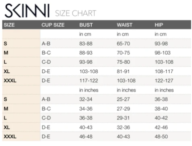The image size is (192, 146).
Task: Click hip value 48-50
Action: [x=161, y=136]
